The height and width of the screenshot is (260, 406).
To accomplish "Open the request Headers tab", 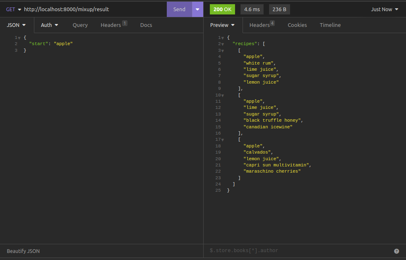I will pos(111,25).
